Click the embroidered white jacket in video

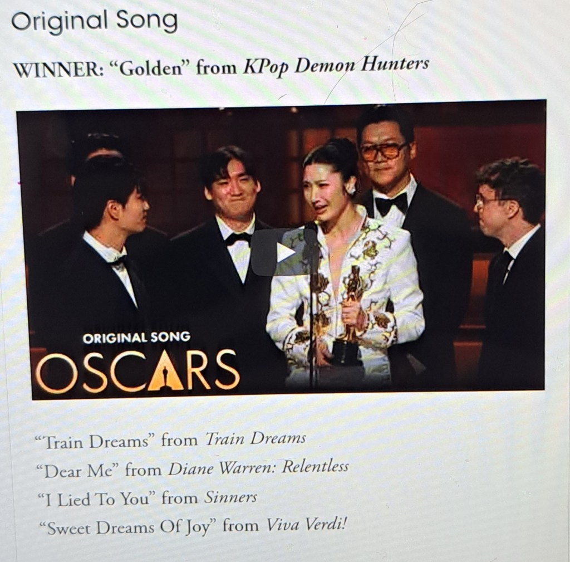[x=345, y=291]
